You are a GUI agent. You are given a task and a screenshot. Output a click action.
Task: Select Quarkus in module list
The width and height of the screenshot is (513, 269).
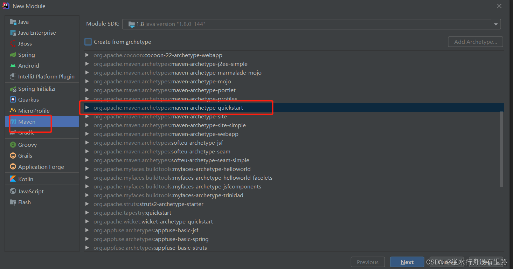[42, 100]
